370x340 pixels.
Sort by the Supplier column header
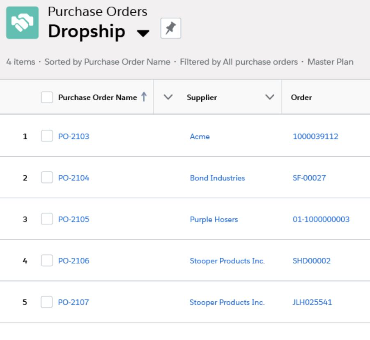tap(202, 97)
